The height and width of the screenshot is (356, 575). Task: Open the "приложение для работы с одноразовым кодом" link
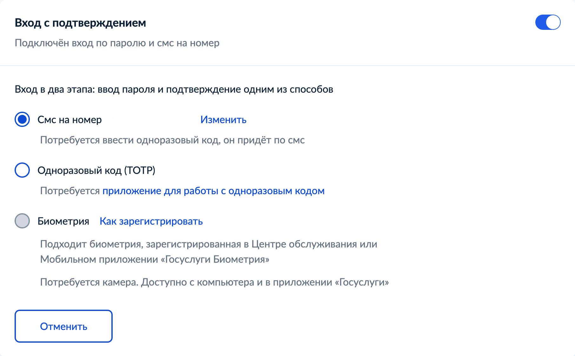coord(213,191)
